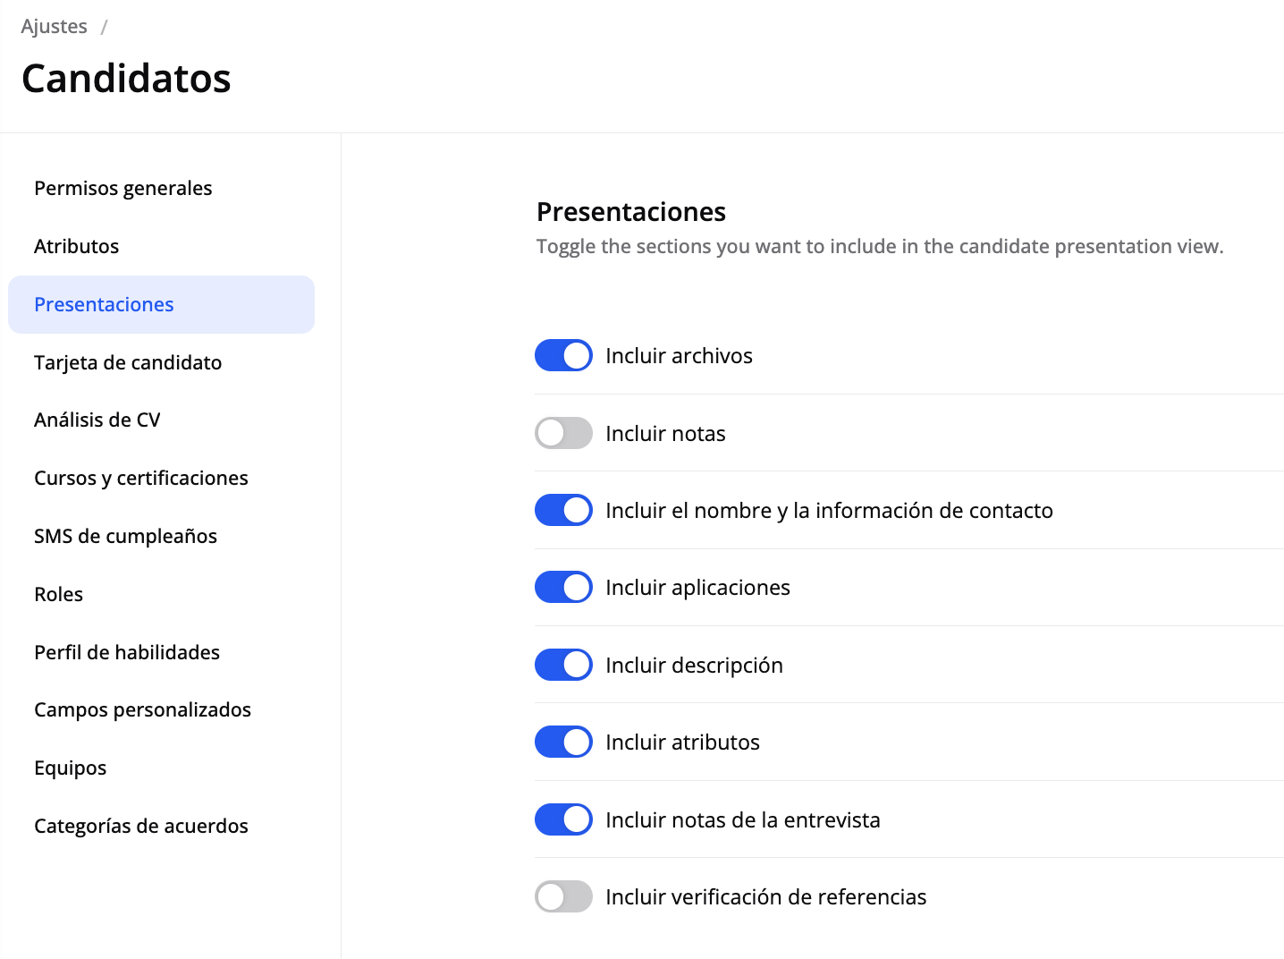Switch off Incluir descripción
Screen dimensions: 1284x959
(563, 665)
